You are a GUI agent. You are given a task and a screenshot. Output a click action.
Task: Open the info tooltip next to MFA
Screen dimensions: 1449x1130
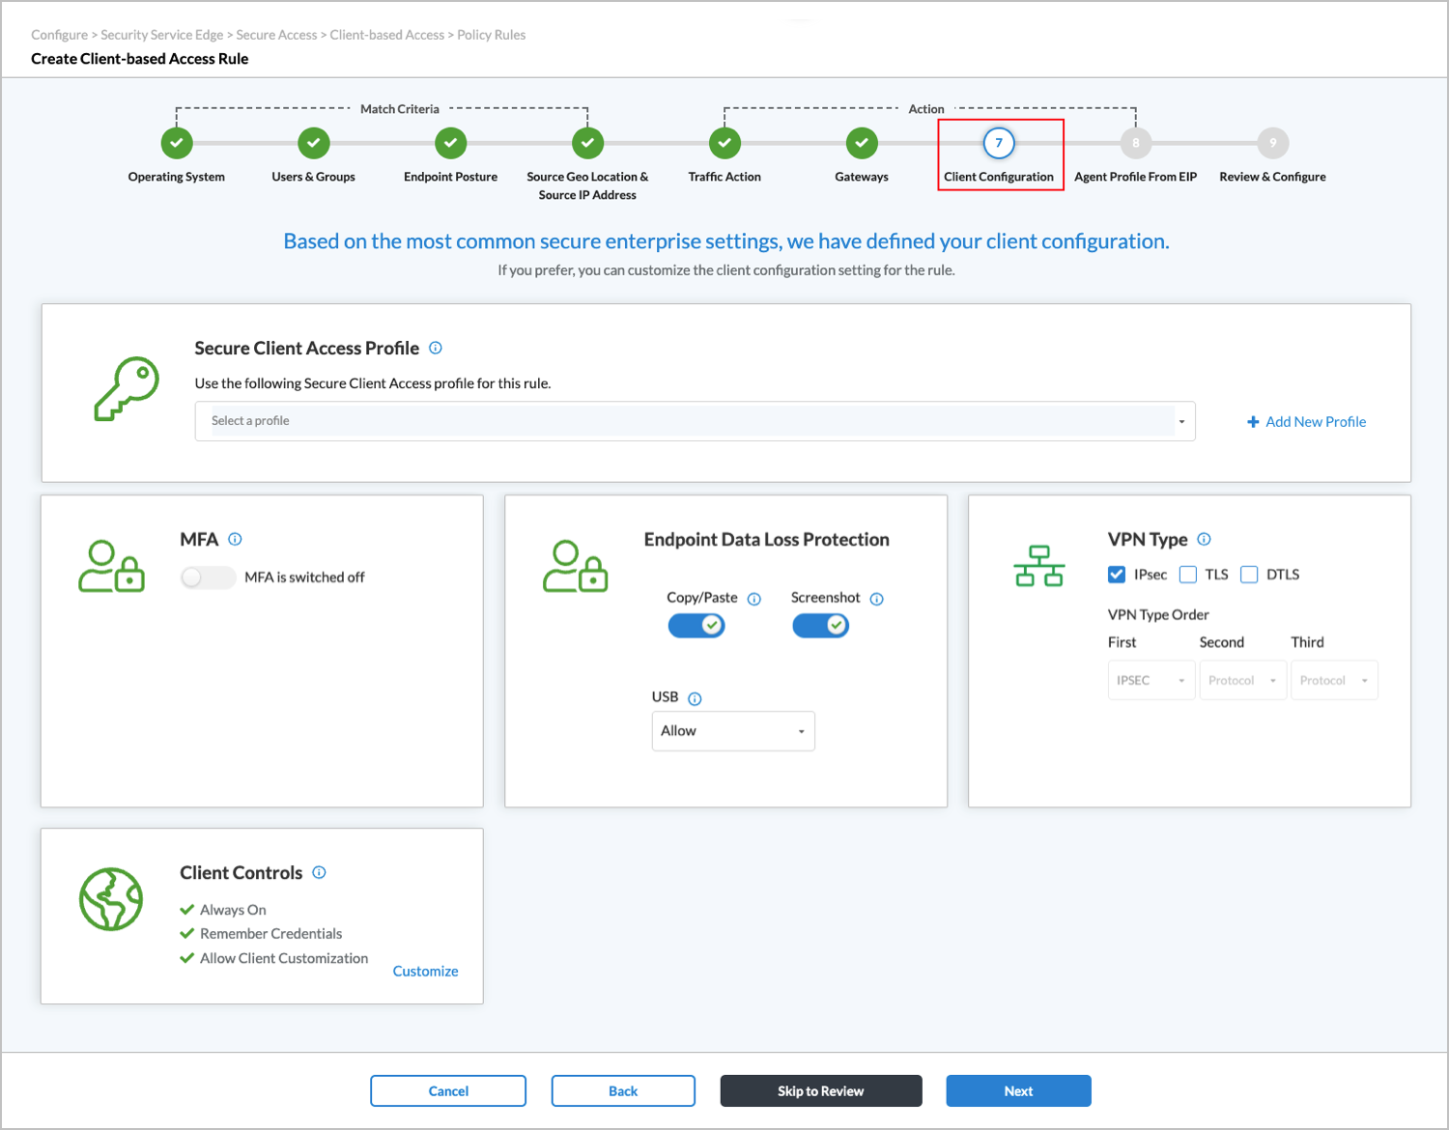(x=235, y=539)
